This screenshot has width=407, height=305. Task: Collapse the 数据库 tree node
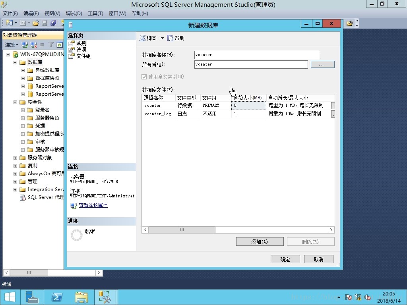point(16,62)
